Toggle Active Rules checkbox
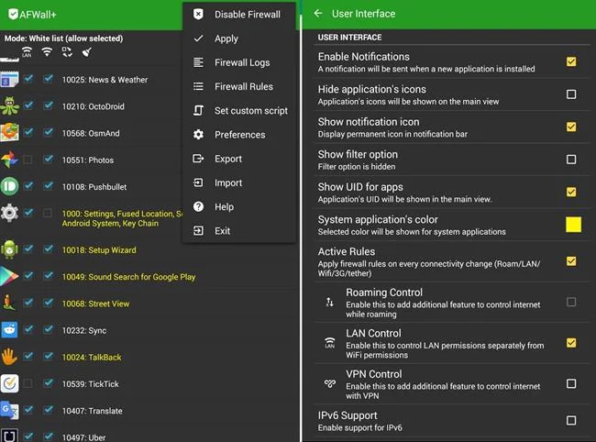Screen dimensions: 596x442 coord(571,261)
